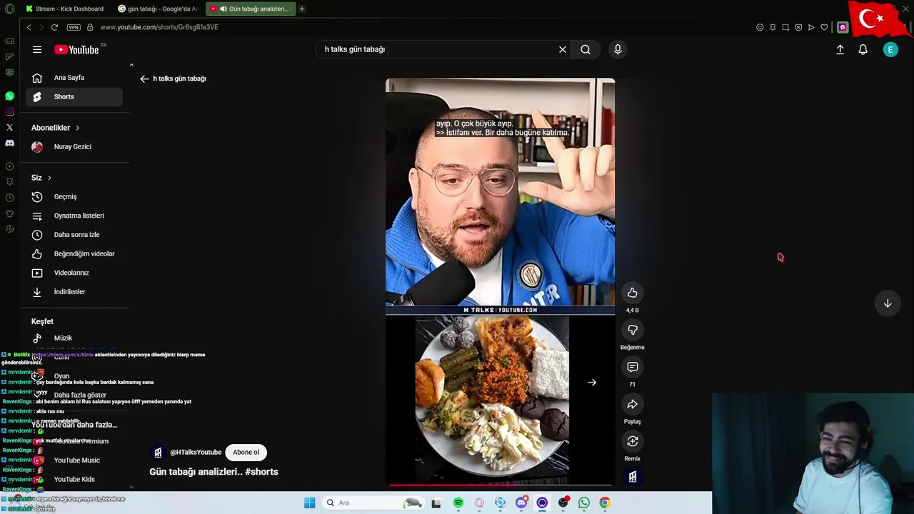The width and height of the screenshot is (914, 514).
Task: Switch to Stream - Kick Dashboard tab
Action: coord(65,9)
